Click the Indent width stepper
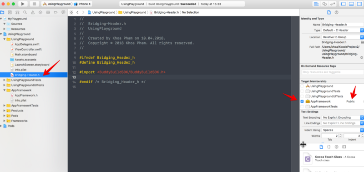 tap(363, 136)
